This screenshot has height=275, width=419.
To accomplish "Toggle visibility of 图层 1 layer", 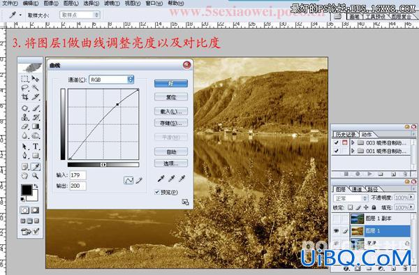I will pyautogui.click(x=336, y=231).
